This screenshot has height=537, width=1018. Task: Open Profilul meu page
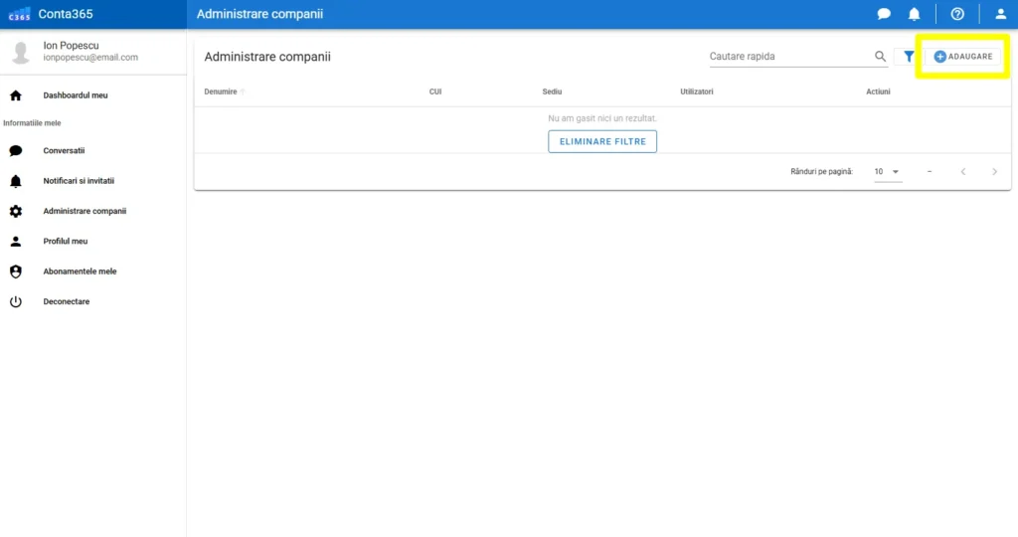coord(66,241)
